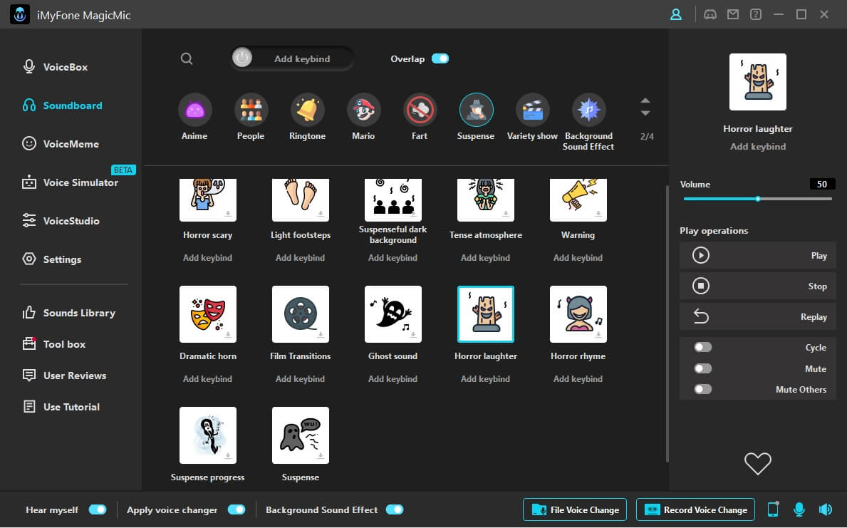Add keybind for Horror scary sound
Image resolution: width=847 pixels, height=528 pixels.
[x=207, y=258]
